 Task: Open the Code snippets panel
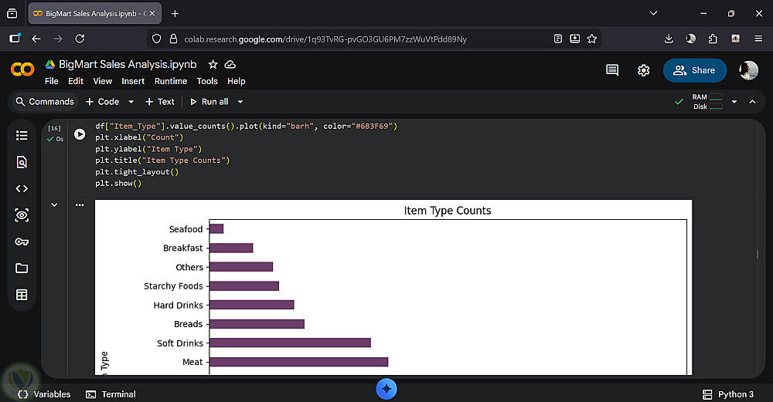22,188
